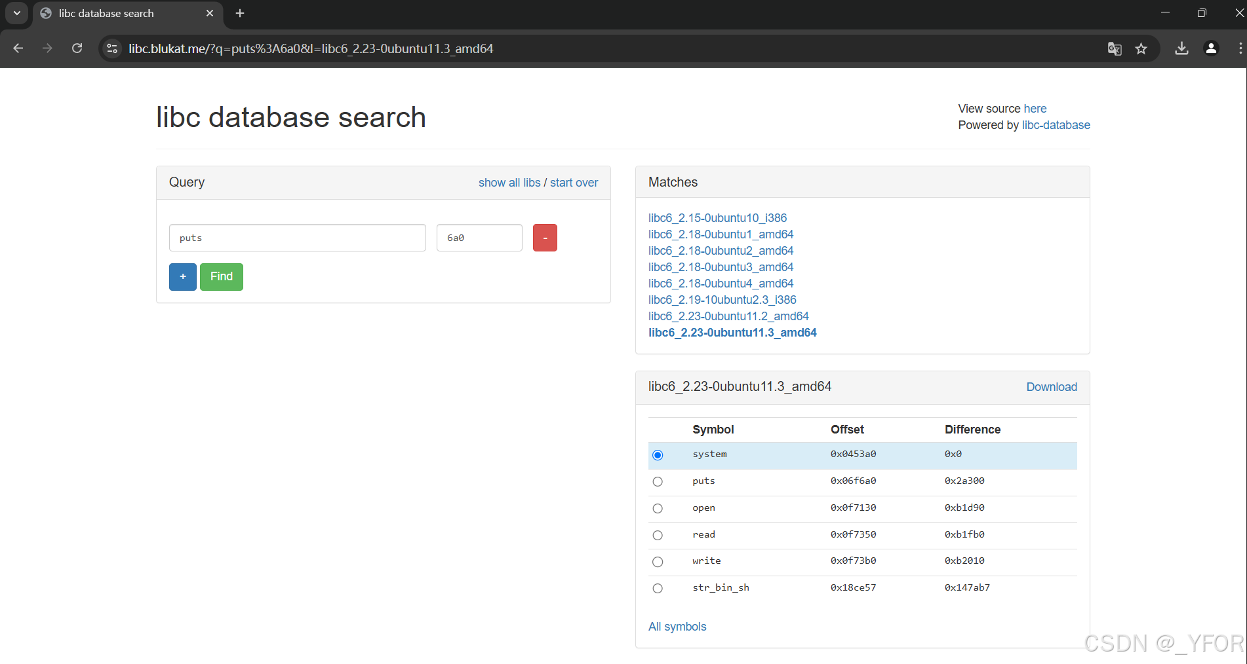1247x664 pixels.
Task: Click the start over link
Action: (574, 183)
